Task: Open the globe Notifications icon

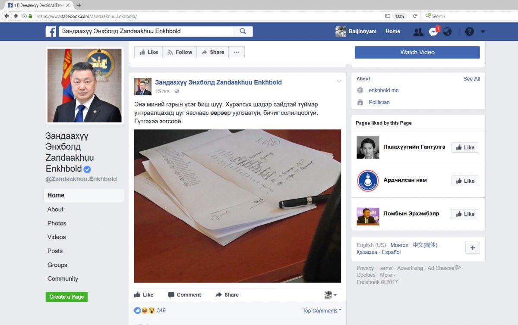Action: (447, 31)
